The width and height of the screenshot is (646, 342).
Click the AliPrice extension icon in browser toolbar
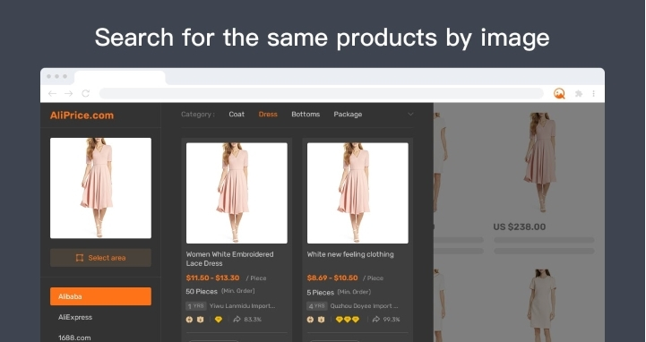pyautogui.click(x=559, y=93)
